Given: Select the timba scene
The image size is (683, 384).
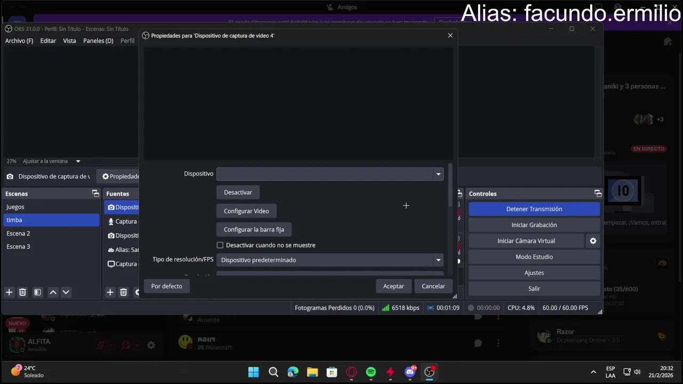Looking at the screenshot, I should pos(52,220).
